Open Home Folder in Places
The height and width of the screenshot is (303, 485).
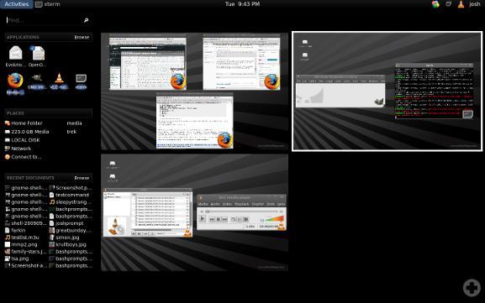tap(24, 123)
